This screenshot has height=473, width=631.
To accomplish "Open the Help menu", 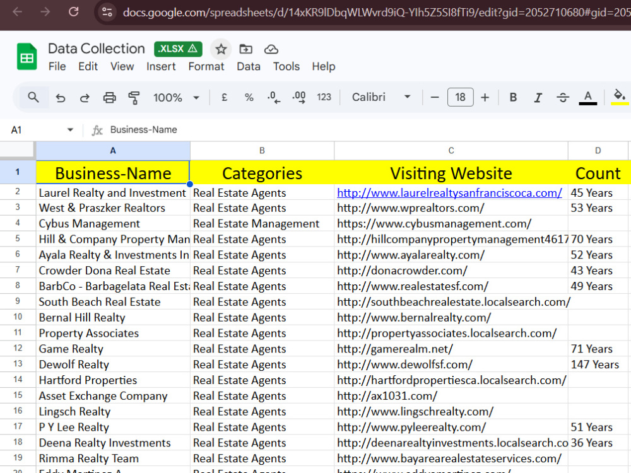I will pos(324,66).
